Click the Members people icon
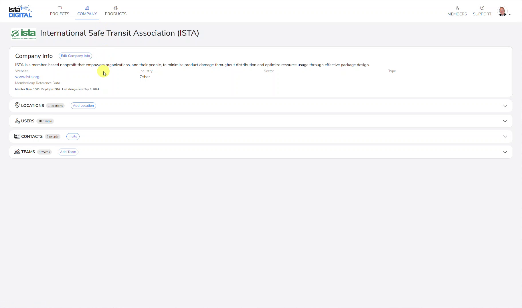Viewport: 522px width, 308px height. coord(457,8)
